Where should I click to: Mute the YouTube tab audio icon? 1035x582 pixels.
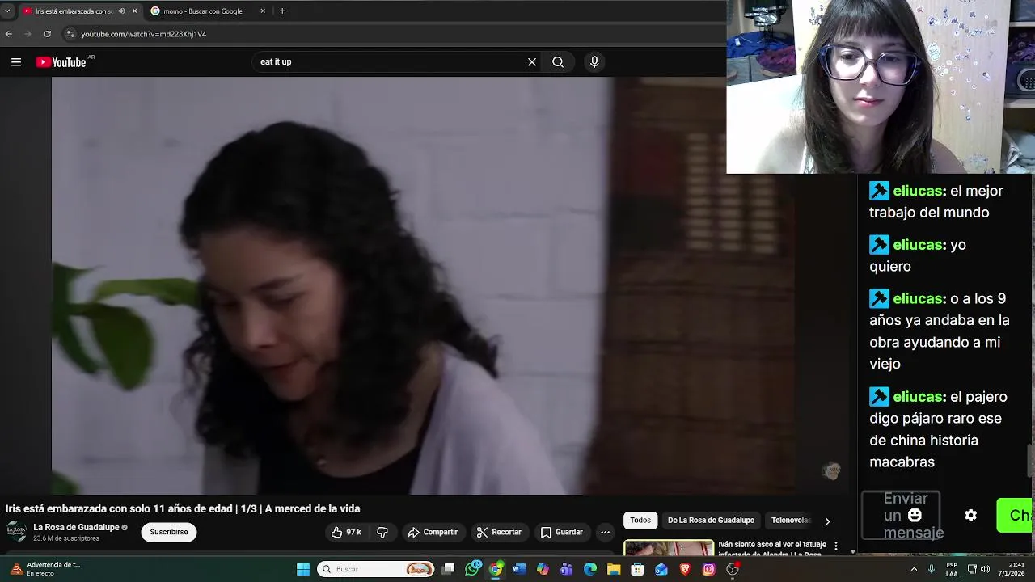[121, 11]
